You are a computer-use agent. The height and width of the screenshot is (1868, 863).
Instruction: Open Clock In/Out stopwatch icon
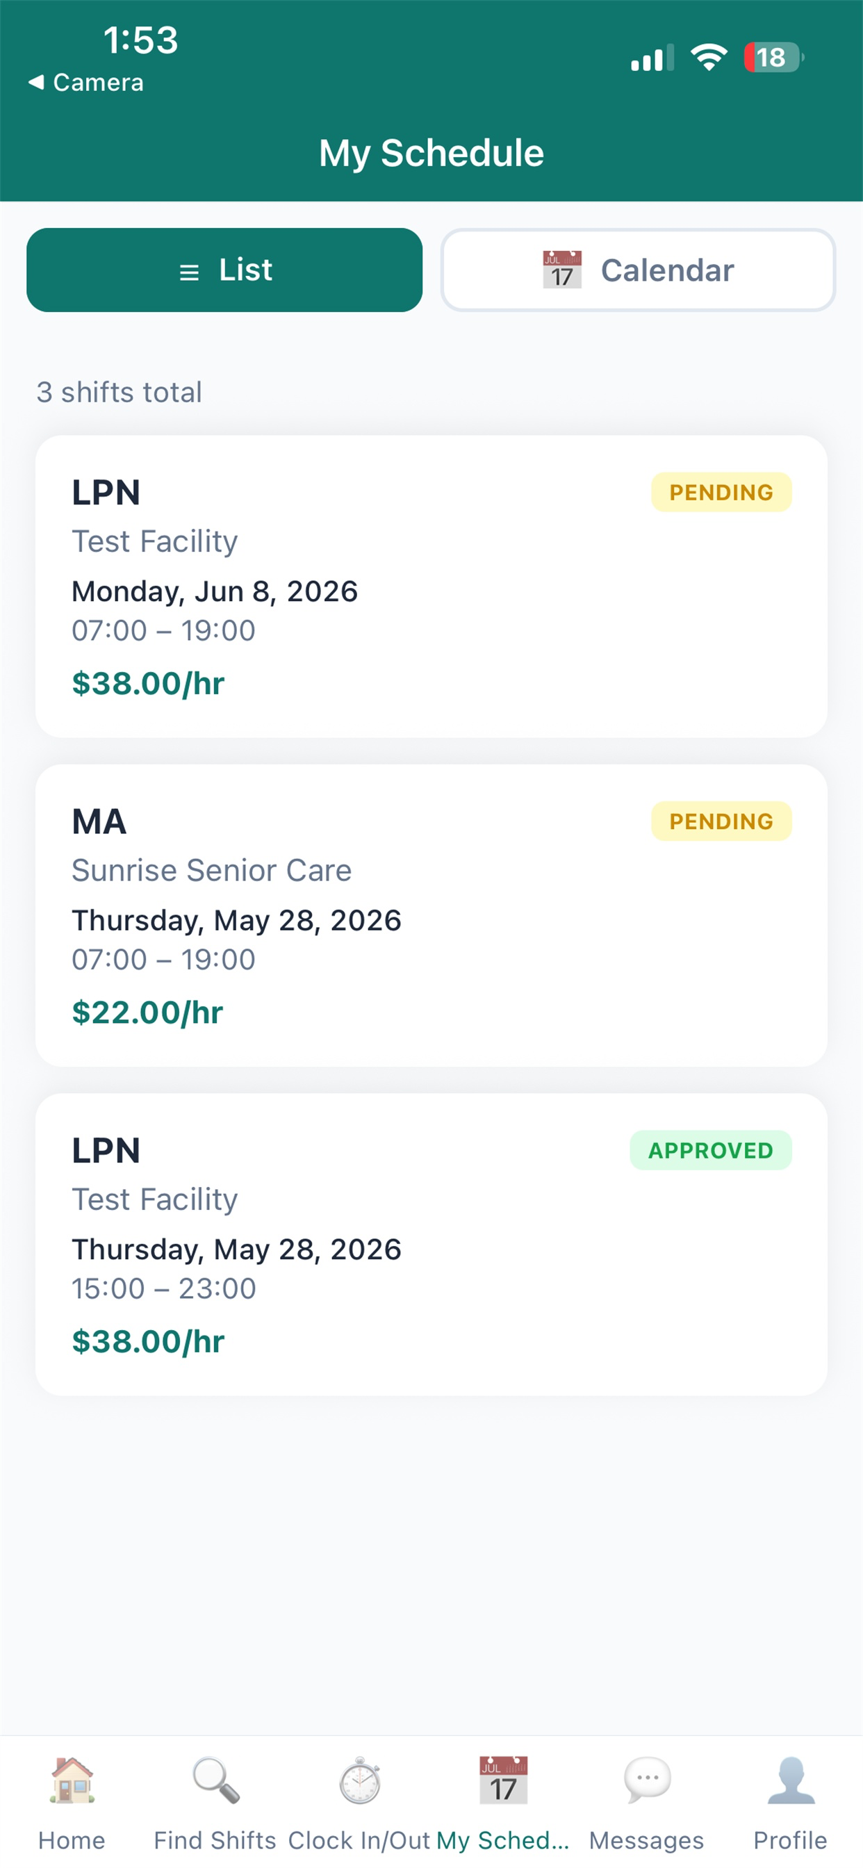[x=360, y=1780]
